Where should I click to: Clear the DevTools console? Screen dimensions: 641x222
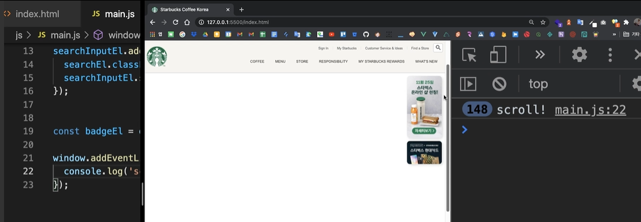click(499, 84)
